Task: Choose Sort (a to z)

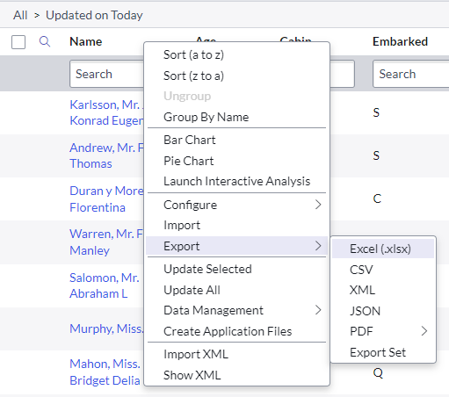Action: (x=236, y=54)
